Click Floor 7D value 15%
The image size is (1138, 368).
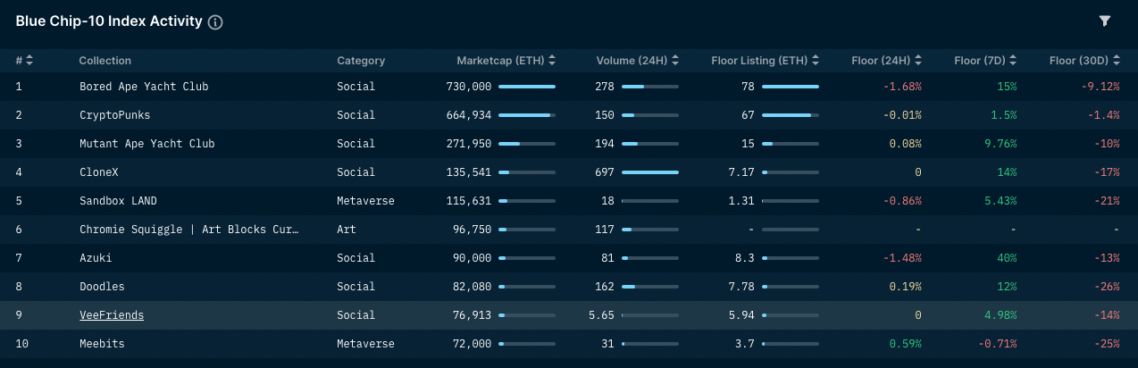1007,87
